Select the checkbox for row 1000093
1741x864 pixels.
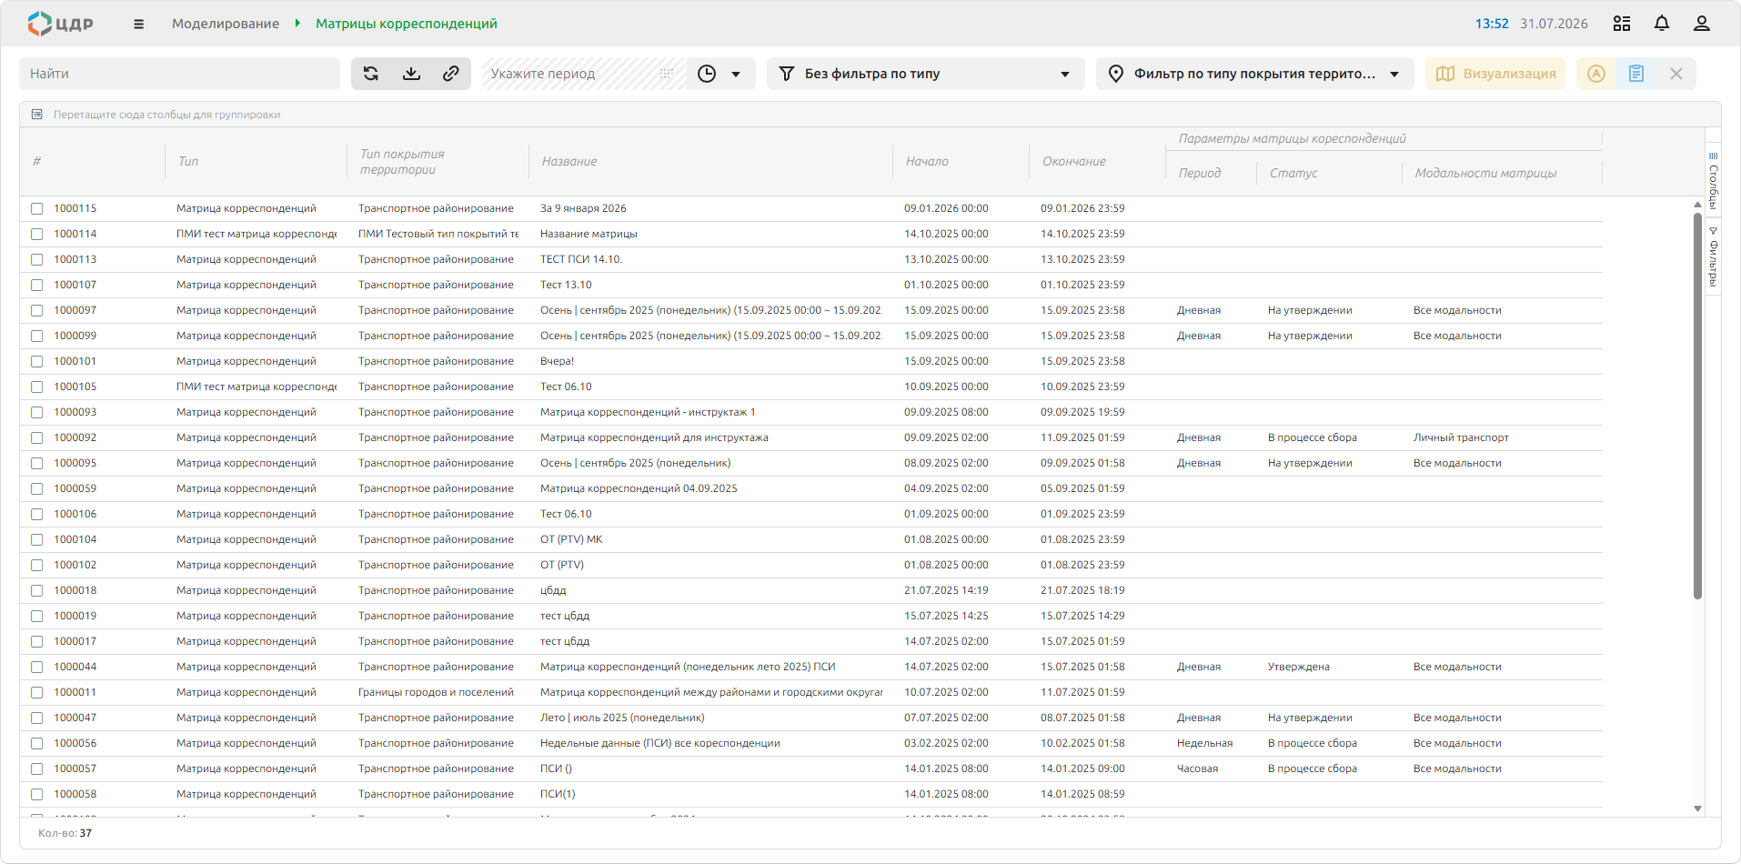(37, 413)
